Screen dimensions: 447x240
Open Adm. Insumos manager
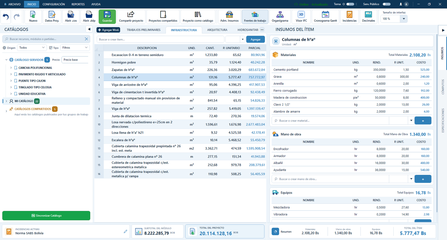[229, 17]
